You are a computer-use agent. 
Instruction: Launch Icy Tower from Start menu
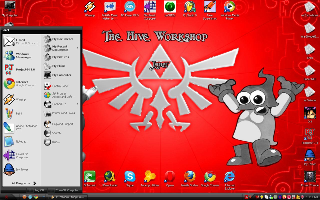click(21, 169)
